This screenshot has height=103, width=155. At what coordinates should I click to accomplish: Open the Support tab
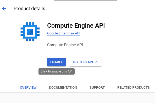click(x=97, y=88)
